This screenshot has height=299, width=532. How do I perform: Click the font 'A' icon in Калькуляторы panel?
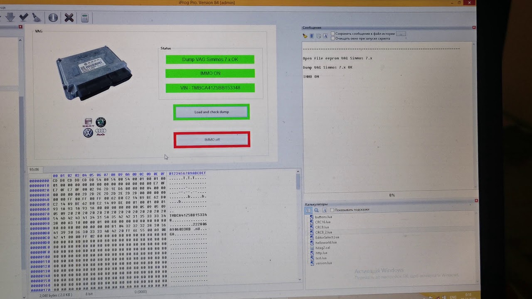(x=324, y=210)
